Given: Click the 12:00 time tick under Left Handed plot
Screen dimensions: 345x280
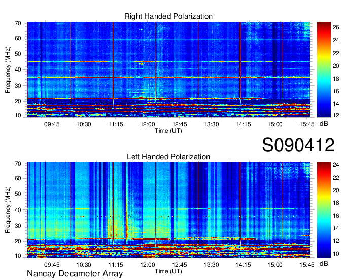Looking at the screenshot, I should pyautogui.click(x=148, y=265).
